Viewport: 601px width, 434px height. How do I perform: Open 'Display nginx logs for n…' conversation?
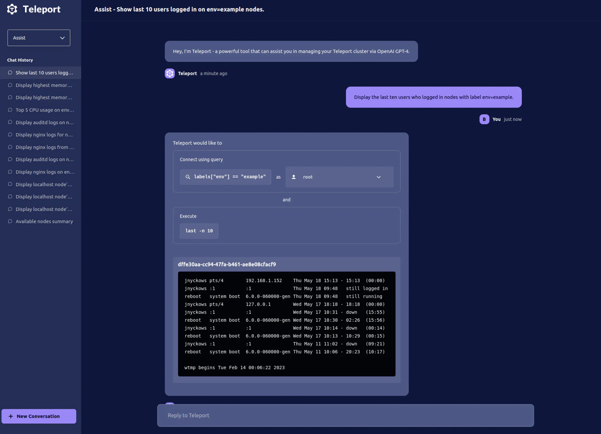40,135
